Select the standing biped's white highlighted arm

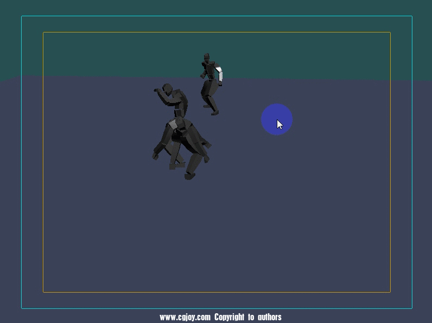point(219,74)
